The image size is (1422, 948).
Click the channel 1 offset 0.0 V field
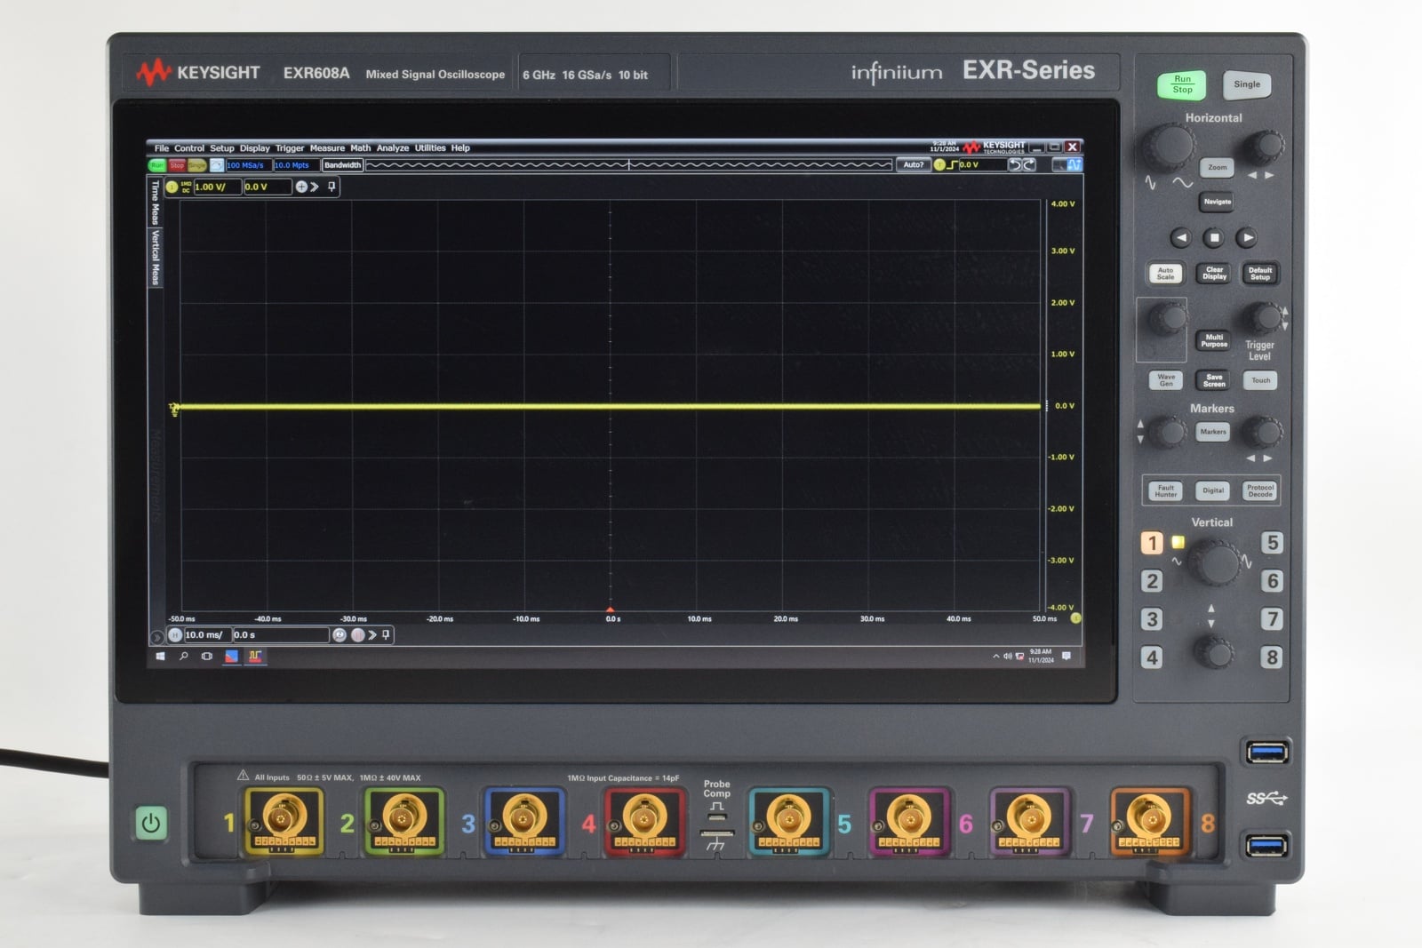tap(268, 187)
